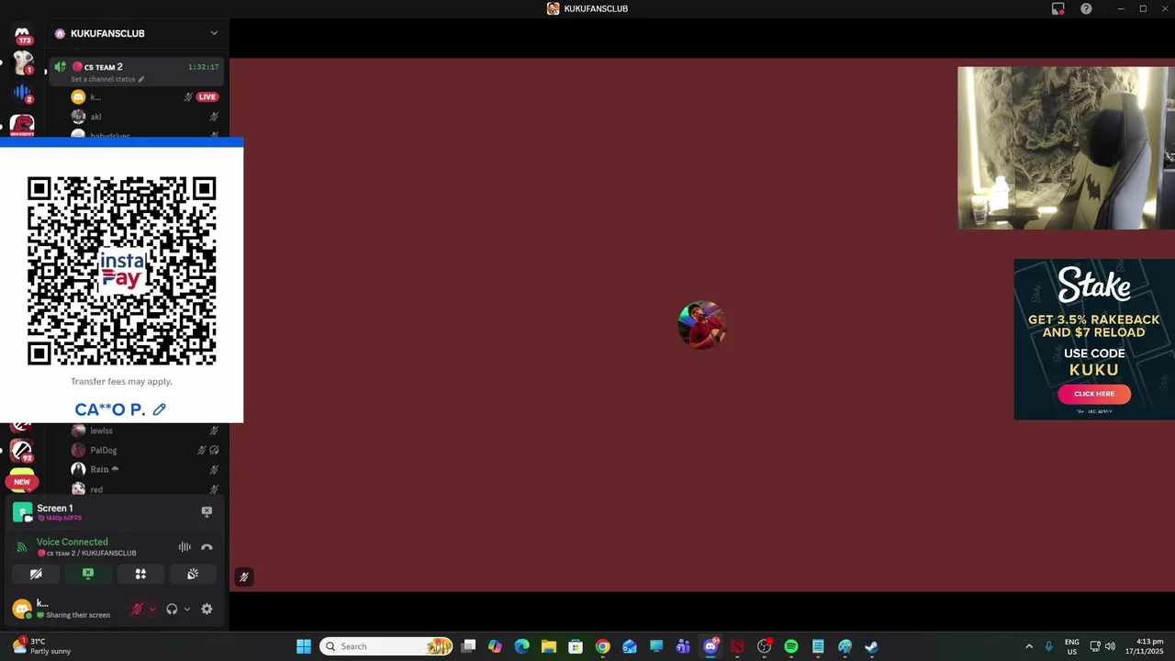Open Steam from taskbar
The height and width of the screenshot is (661, 1175).
pos(871,646)
